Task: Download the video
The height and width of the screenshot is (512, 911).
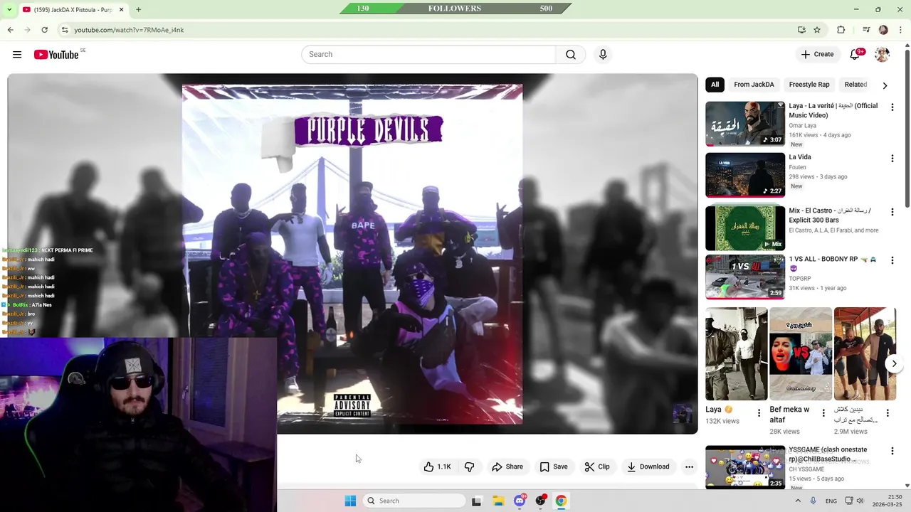Action: point(648,466)
